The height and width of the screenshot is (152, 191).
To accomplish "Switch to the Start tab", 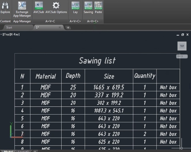I will 9,27.
